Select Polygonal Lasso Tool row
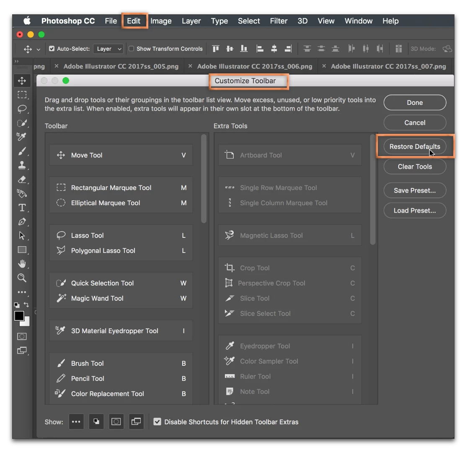 click(121, 250)
